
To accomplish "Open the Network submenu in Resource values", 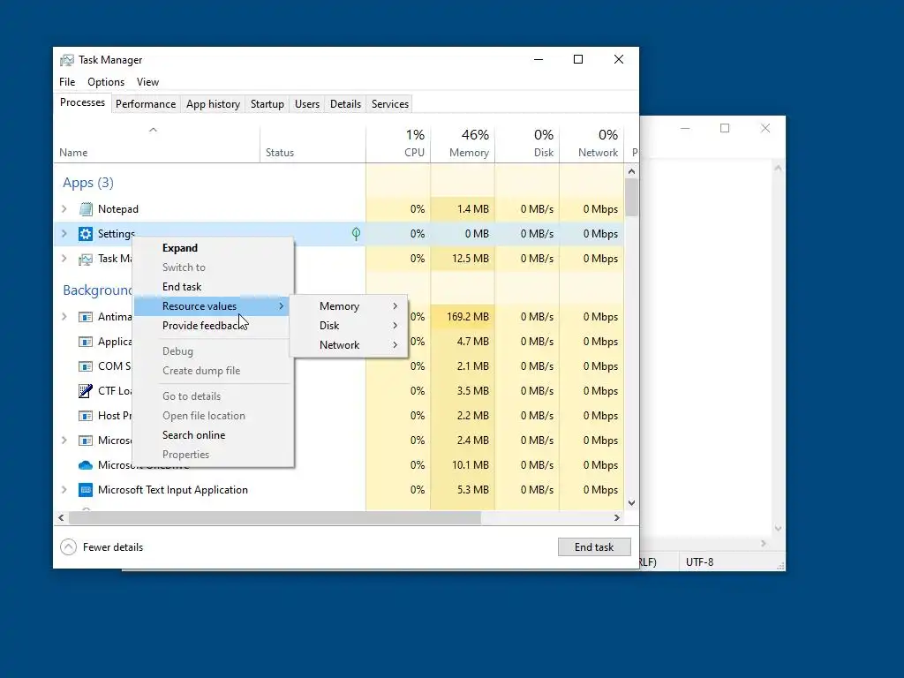I will [x=349, y=345].
